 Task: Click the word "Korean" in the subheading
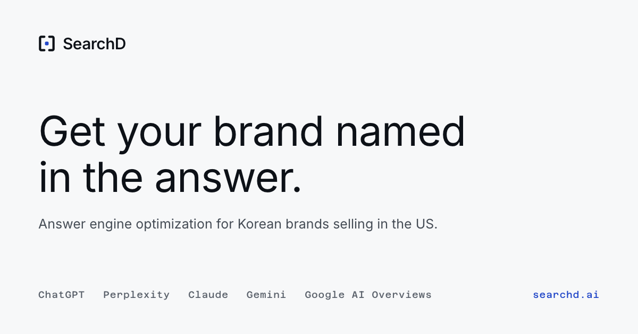[x=259, y=224]
